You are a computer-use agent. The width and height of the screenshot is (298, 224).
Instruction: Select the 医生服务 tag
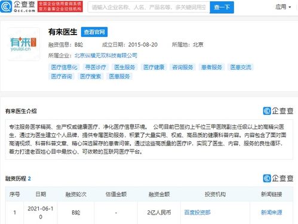(x=125, y=67)
